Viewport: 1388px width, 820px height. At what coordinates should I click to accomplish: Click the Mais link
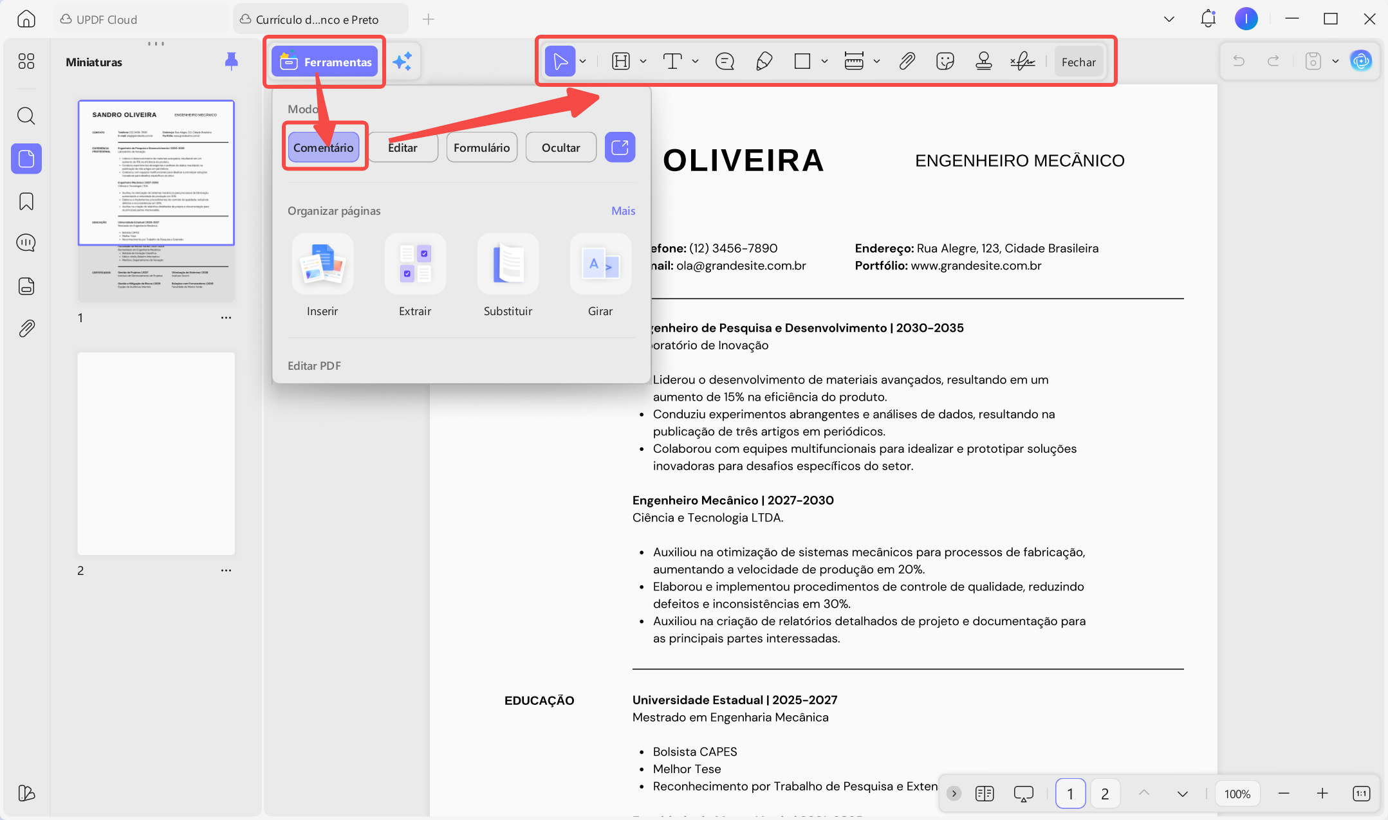623,211
